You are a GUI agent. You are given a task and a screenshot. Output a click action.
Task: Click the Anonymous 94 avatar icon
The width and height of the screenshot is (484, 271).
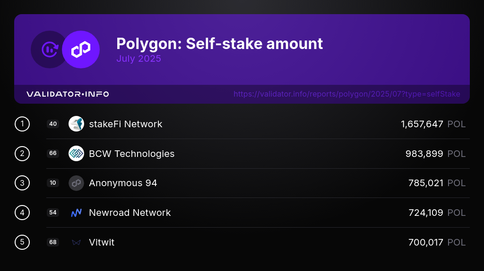click(76, 183)
